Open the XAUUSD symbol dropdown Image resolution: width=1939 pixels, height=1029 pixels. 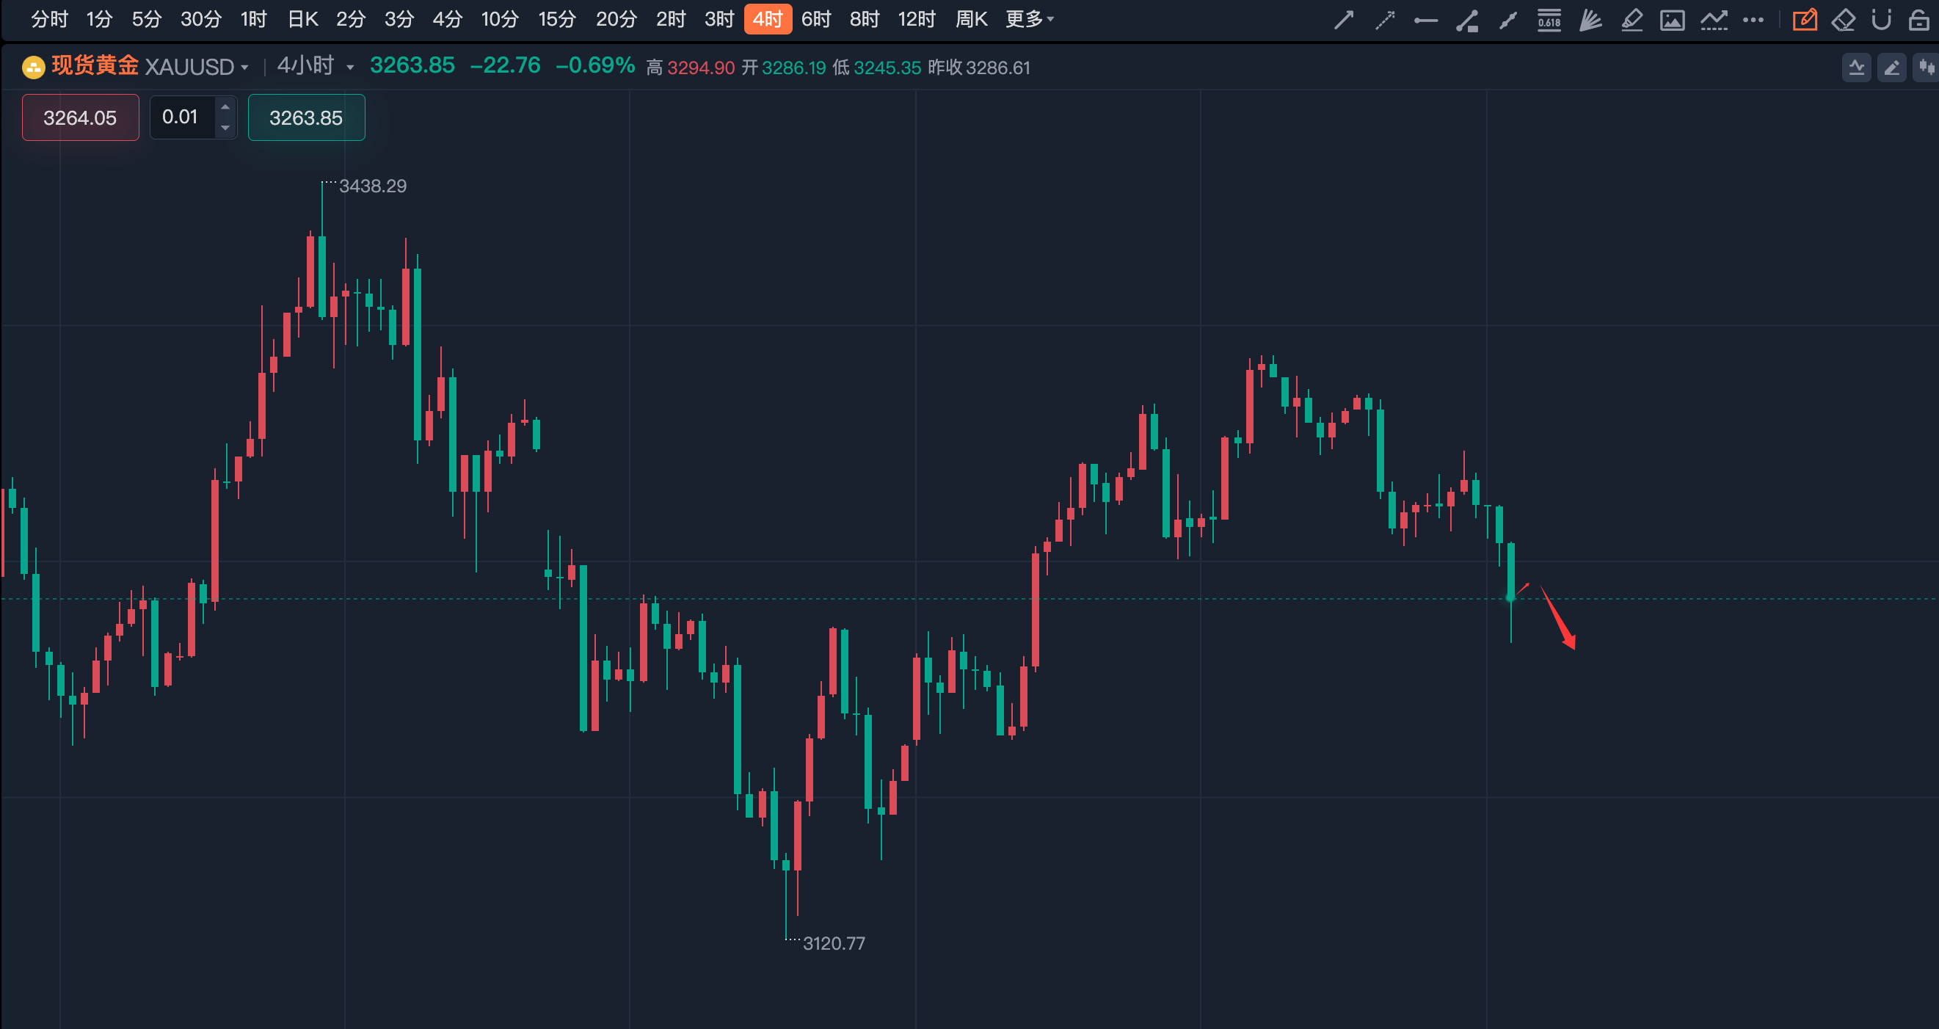(x=244, y=68)
